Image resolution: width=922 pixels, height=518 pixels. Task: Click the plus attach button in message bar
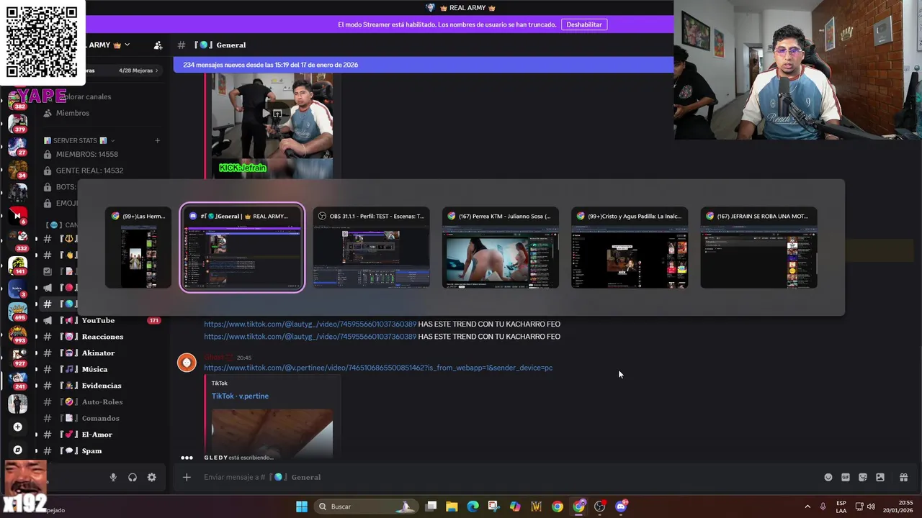(187, 477)
